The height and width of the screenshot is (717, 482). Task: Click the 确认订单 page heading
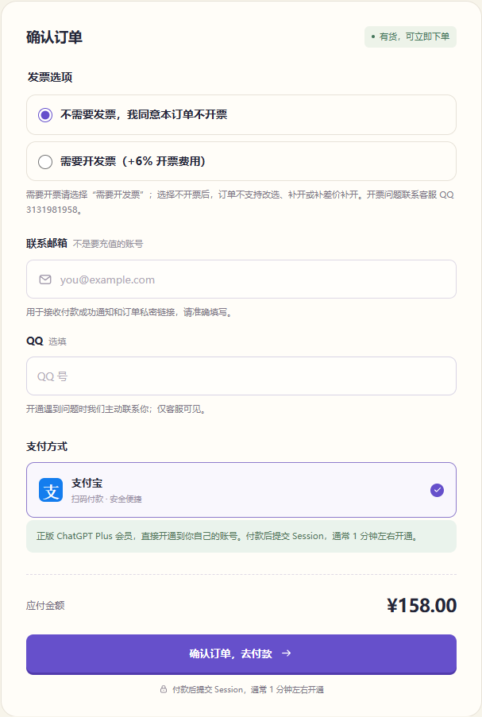click(54, 37)
